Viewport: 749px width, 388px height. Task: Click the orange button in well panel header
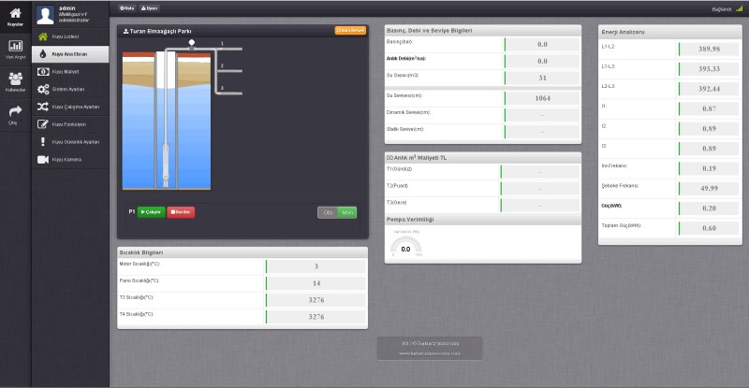(x=350, y=31)
